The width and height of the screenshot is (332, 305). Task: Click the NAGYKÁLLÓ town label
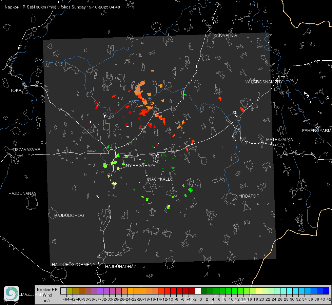[x=161, y=179]
